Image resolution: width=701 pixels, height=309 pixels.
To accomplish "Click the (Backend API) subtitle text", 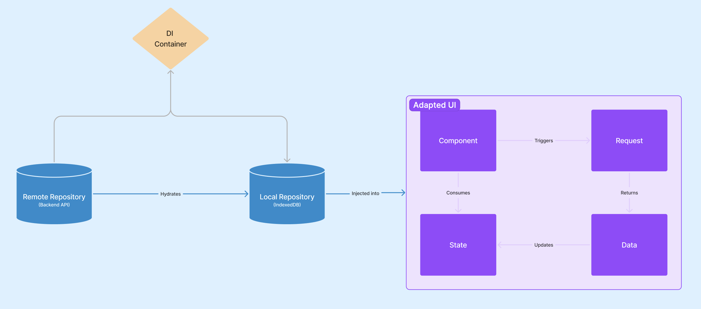I will coord(54,205).
